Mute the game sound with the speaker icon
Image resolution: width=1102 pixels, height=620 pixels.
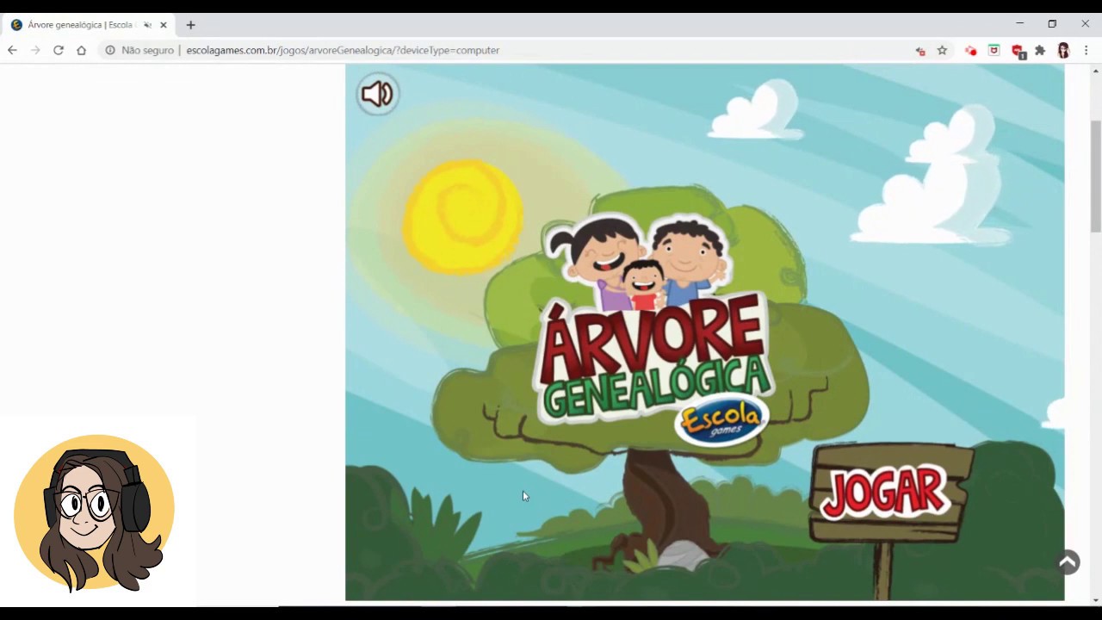click(x=377, y=94)
